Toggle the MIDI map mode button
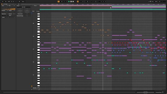The width and height of the screenshot is (167, 94). point(156,2)
